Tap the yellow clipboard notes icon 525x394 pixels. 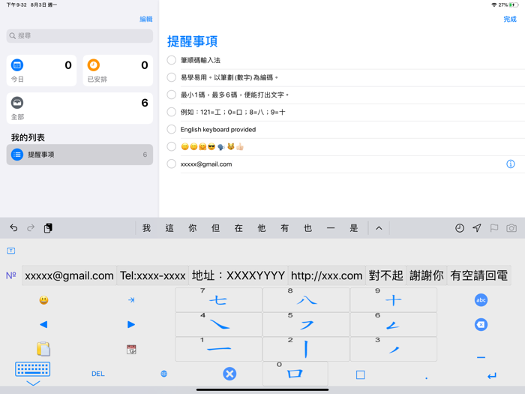[x=43, y=349]
